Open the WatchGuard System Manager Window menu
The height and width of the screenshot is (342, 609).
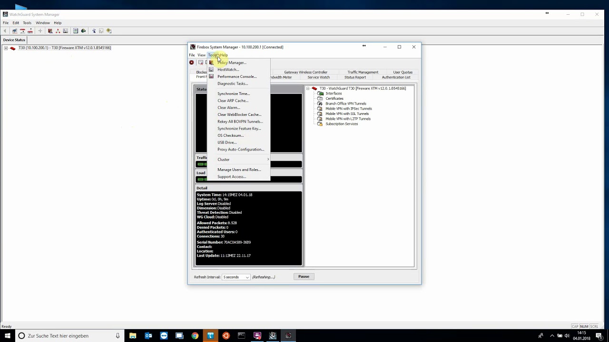pos(43,23)
